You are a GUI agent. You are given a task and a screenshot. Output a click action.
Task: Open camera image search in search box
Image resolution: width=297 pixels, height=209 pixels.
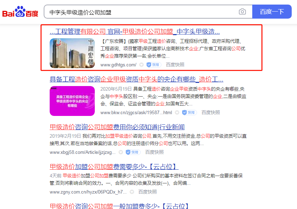coord(242,12)
